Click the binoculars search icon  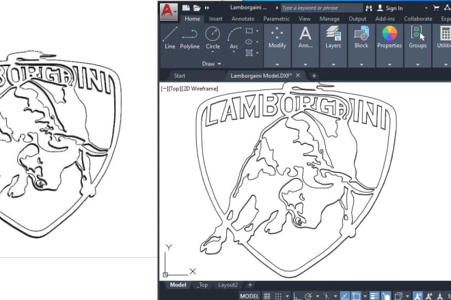(369, 8)
